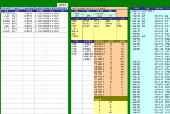Select the 우리상사 row name cell
This screenshot has height=114, width=170.
click(x=6, y=14)
